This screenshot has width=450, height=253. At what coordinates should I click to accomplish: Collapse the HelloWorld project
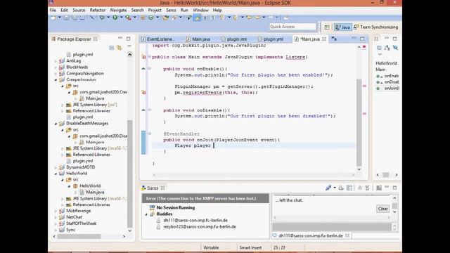coord(56,174)
